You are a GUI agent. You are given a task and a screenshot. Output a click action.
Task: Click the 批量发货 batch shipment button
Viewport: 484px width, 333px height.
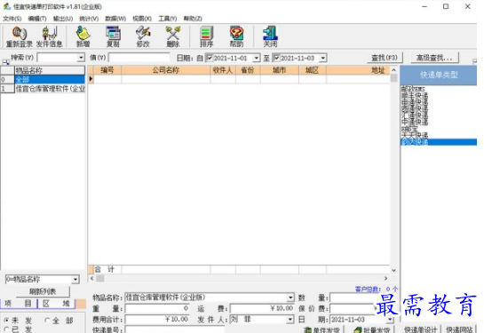(373, 329)
